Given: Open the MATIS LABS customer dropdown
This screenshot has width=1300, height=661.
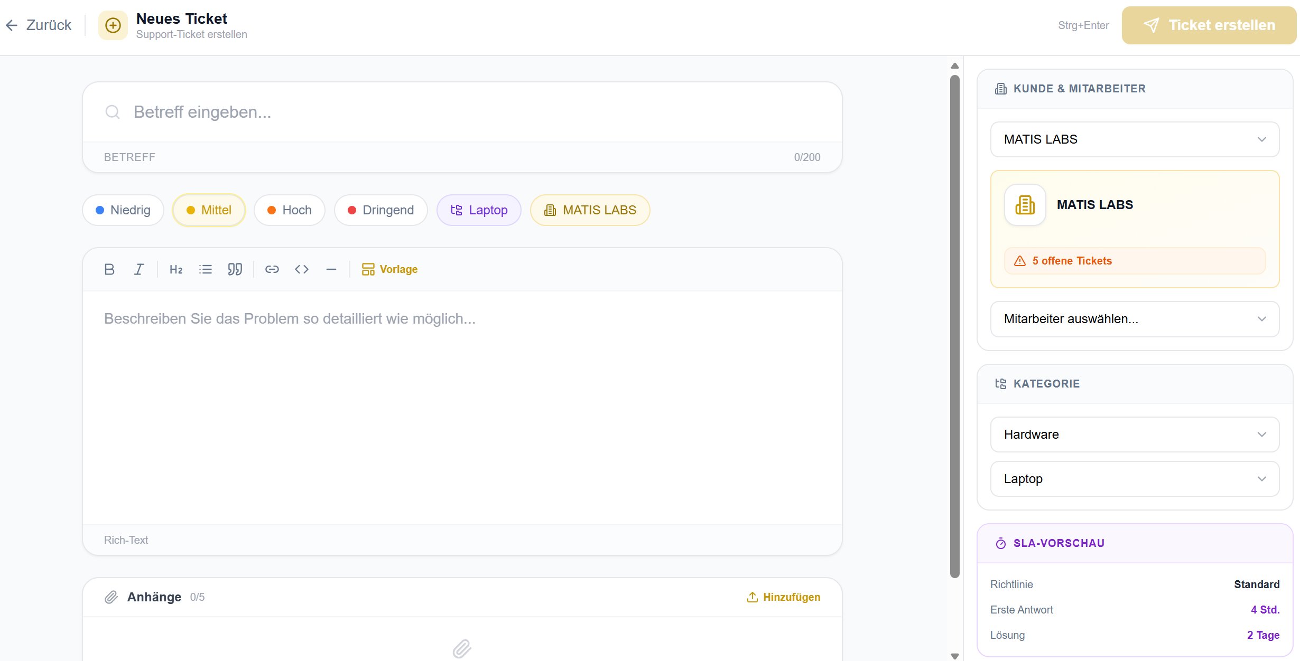Looking at the screenshot, I should click(1135, 139).
